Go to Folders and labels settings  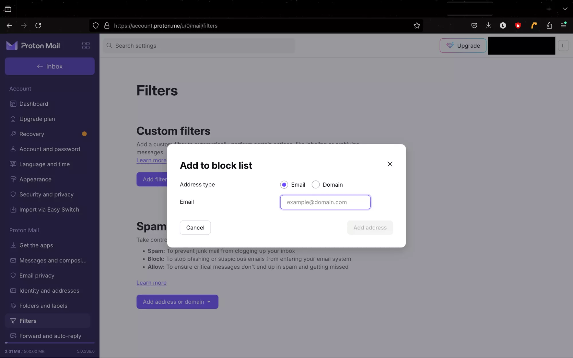pos(43,306)
